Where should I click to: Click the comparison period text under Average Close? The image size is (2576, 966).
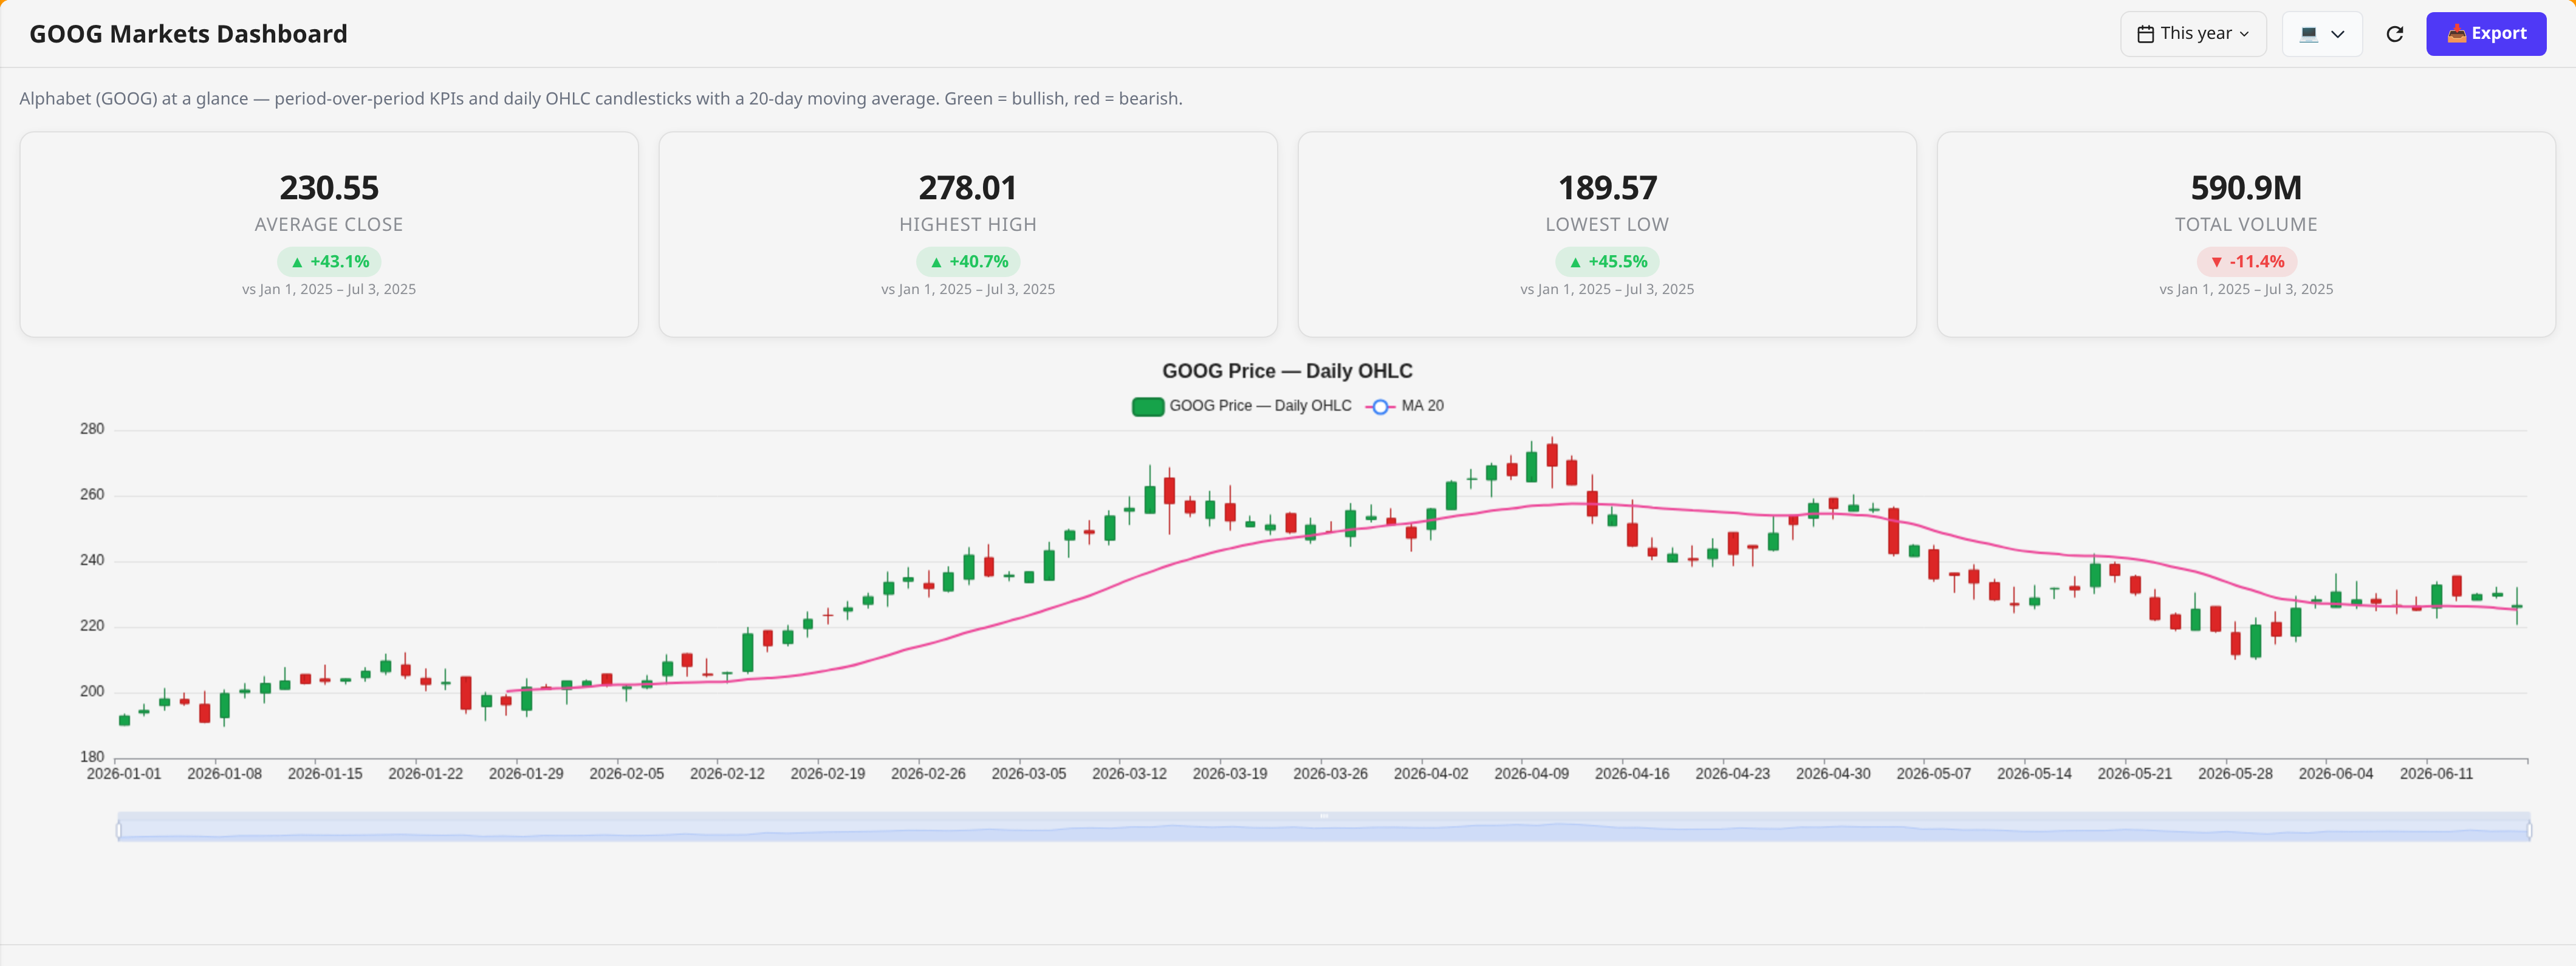point(329,289)
